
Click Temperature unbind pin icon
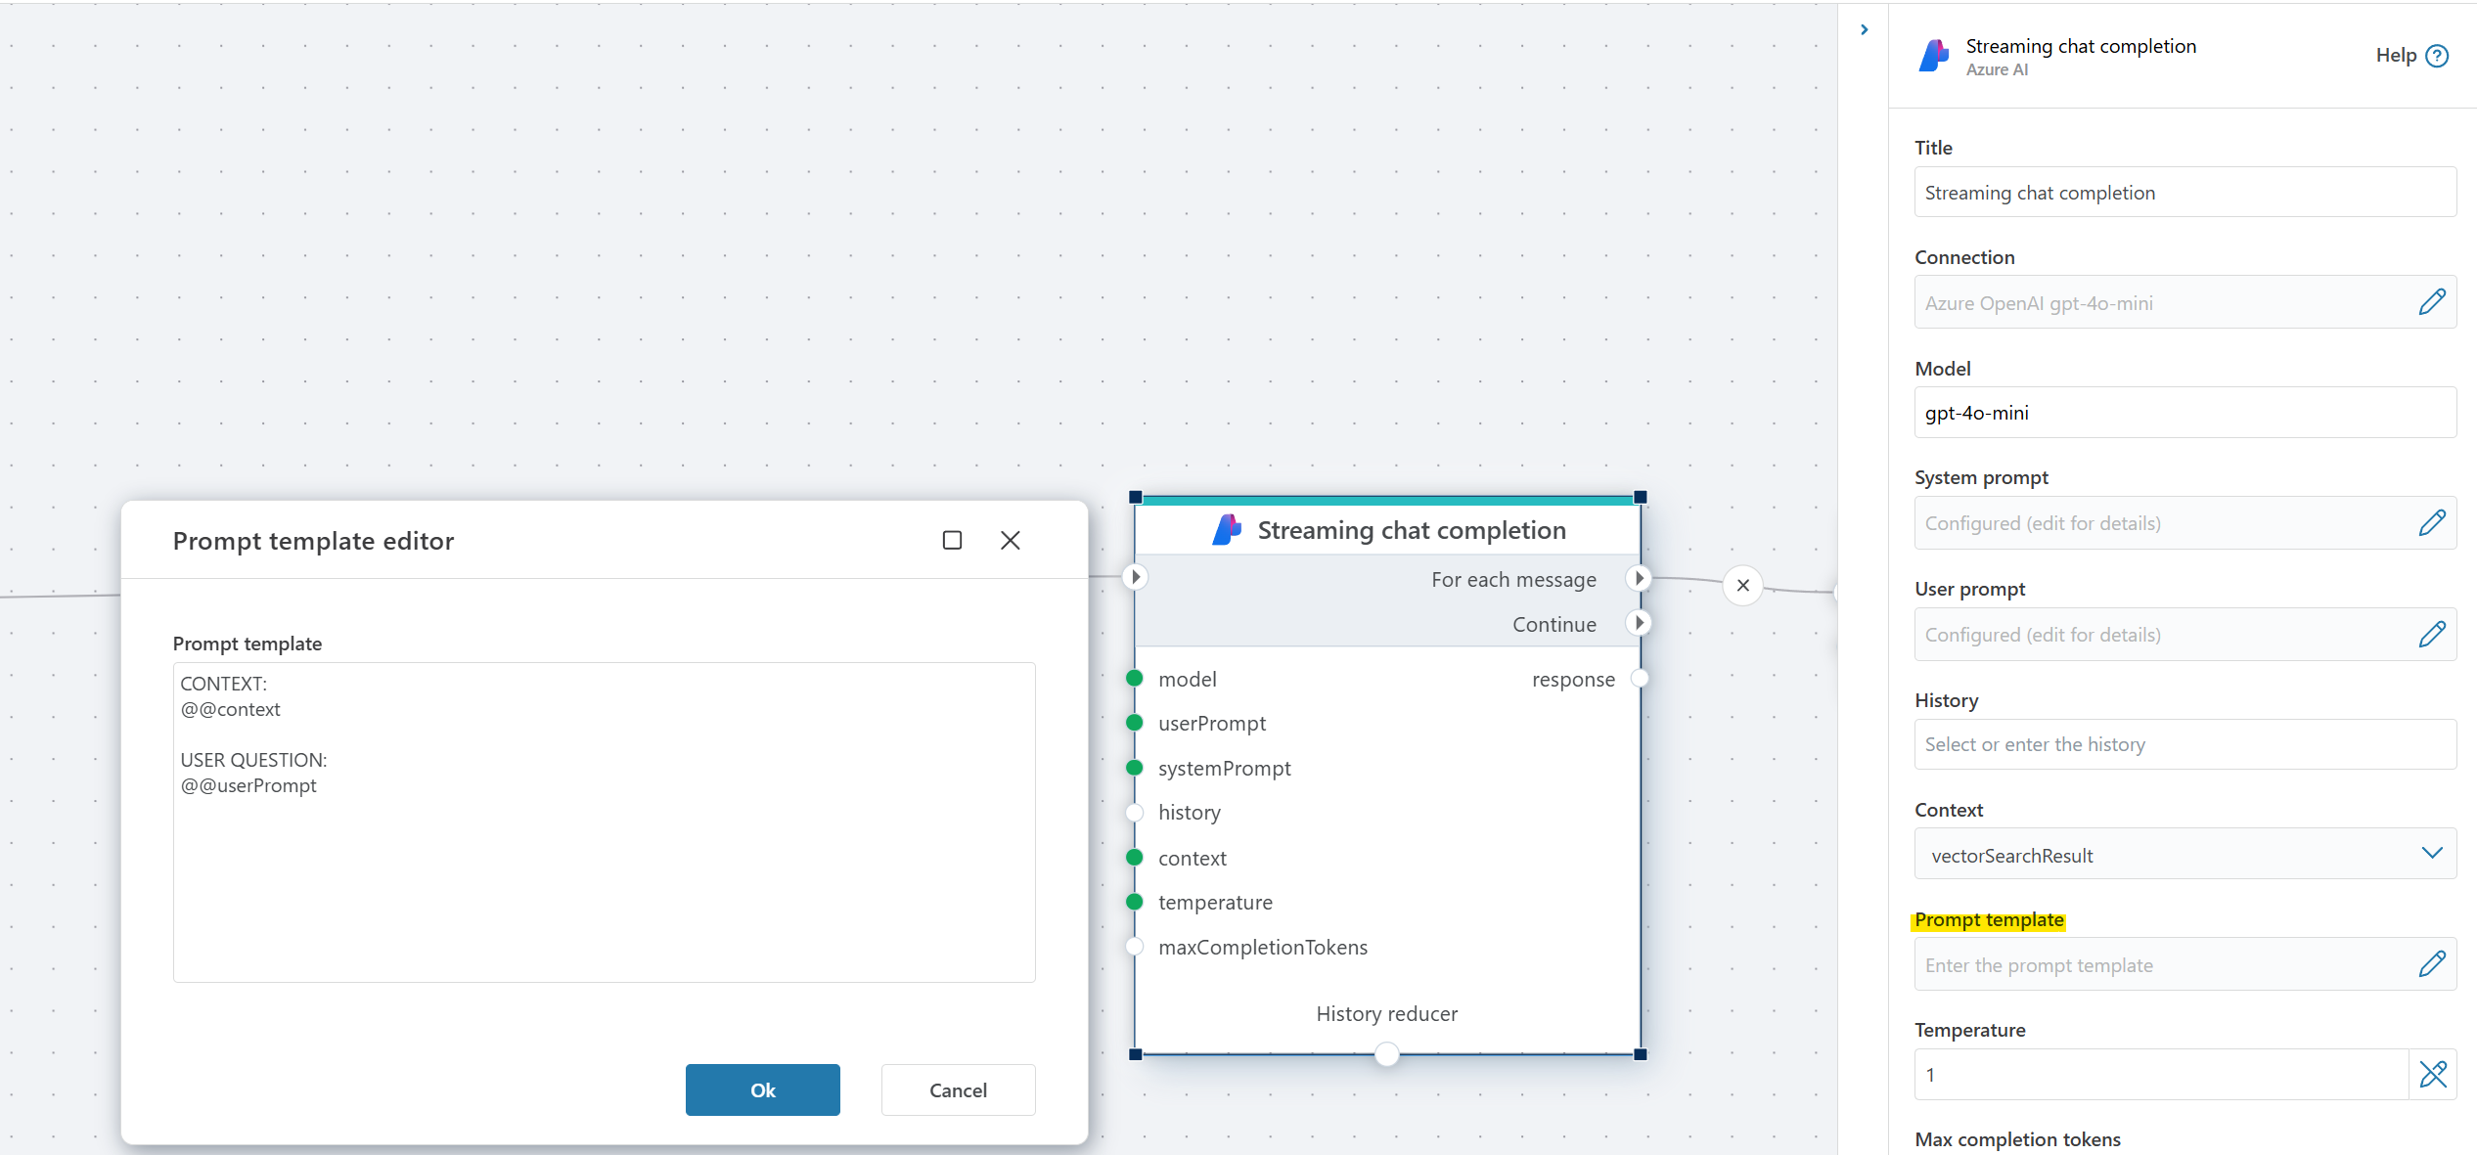click(x=2433, y=1074)
